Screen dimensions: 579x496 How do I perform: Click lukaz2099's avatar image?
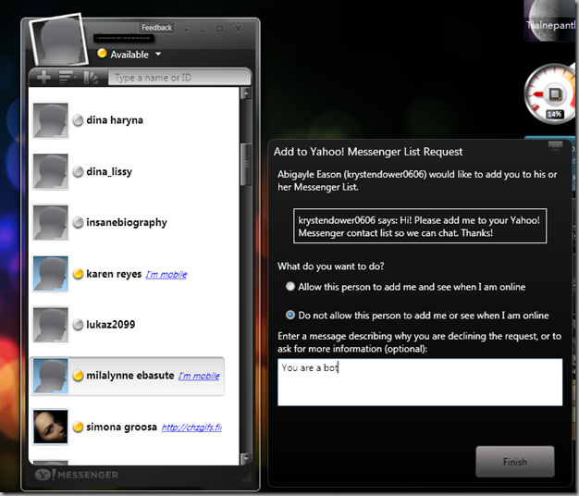pos(51,325)
